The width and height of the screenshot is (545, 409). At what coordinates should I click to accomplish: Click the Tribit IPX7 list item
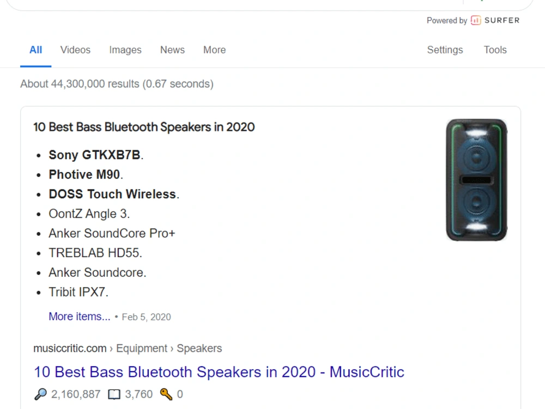click(78, 292)
